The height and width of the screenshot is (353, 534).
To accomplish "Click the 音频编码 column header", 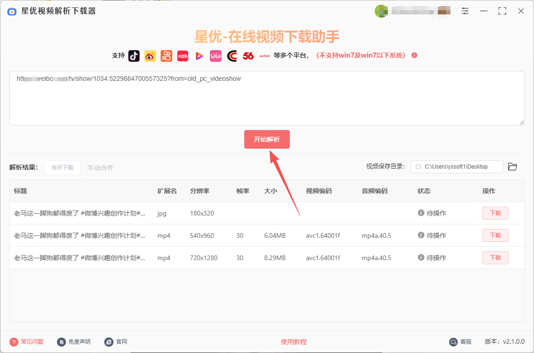I will point(375,191).
